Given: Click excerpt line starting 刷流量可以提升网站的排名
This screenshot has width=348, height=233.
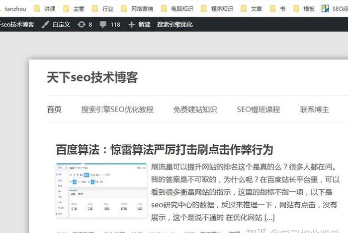Looking at the screenshot, I should click(x=244, y=167).
